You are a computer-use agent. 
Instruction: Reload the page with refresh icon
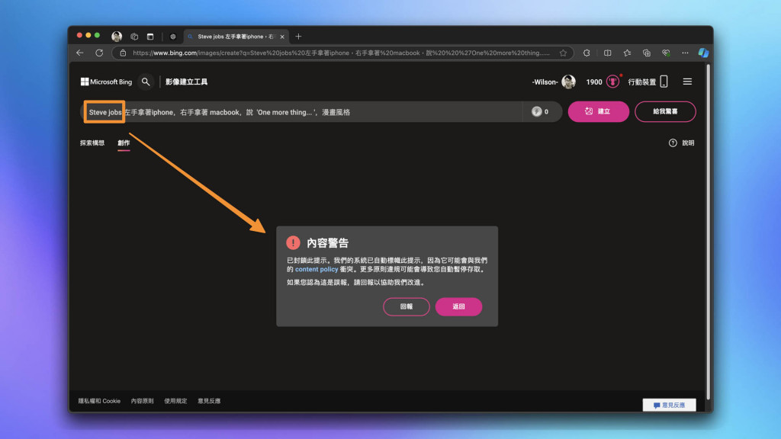(x=99, y=53)
